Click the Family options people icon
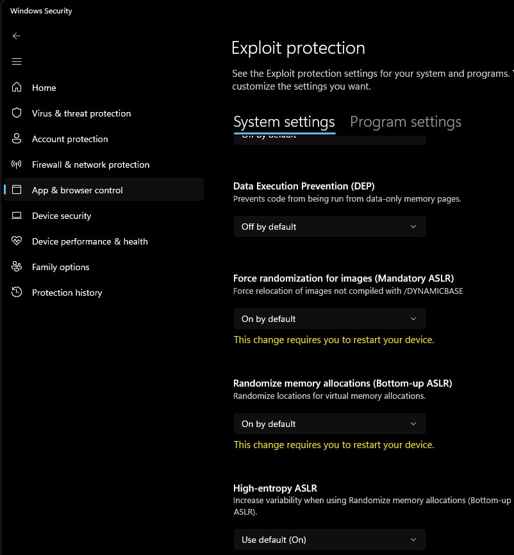 [17, 267]
